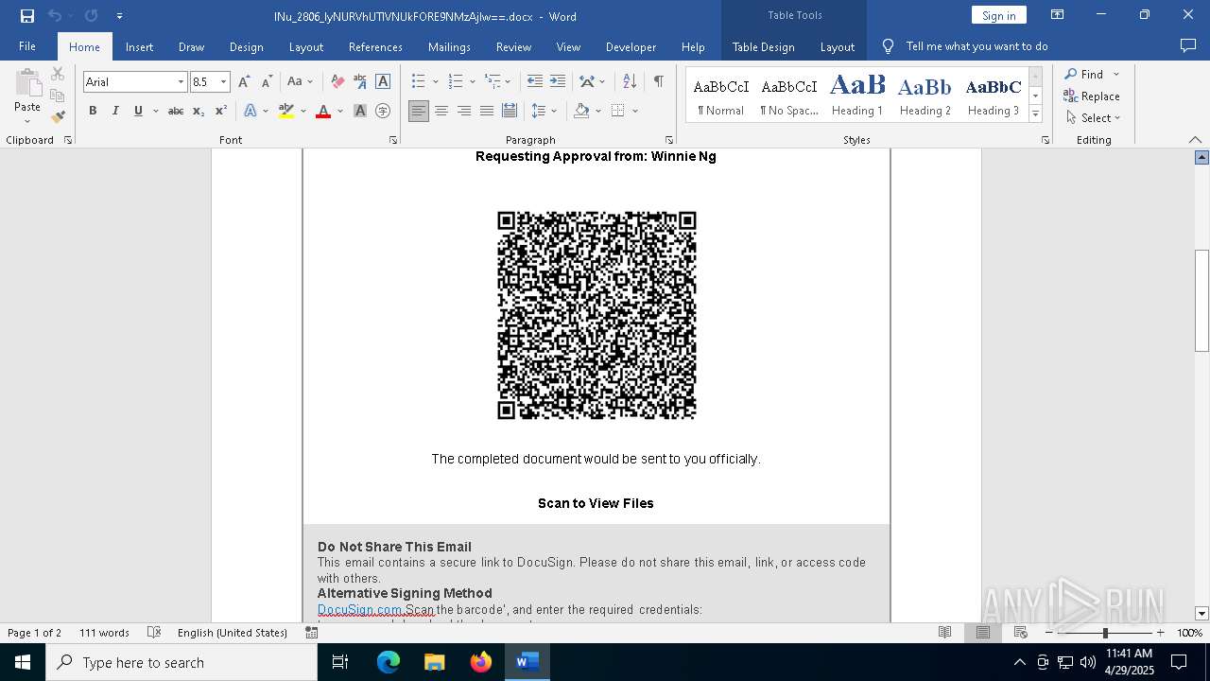The width and height of the screenshot is (1210, 681).
Task: Apply strikethrough formatting
Action: [176, 111]
